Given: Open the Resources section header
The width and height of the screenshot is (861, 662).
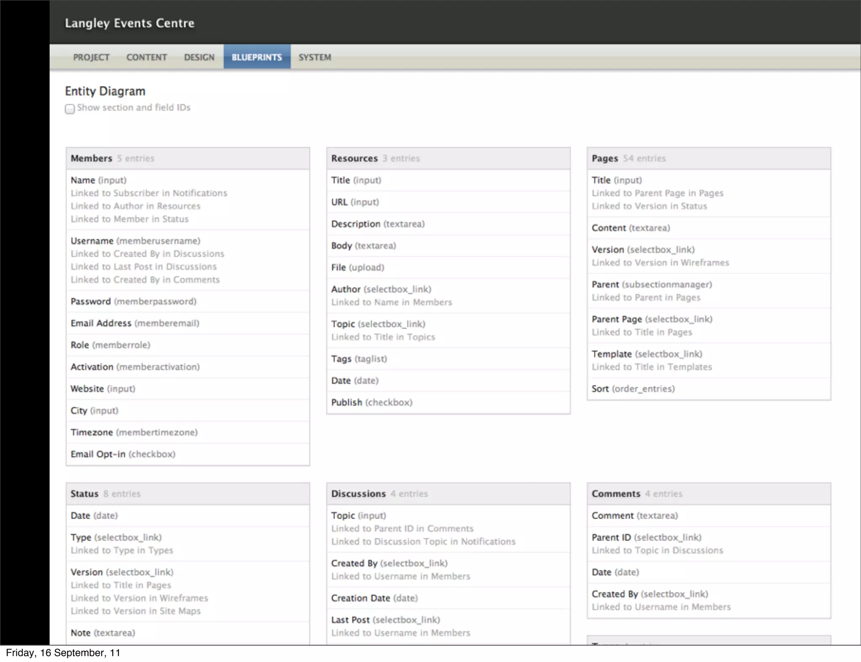Looking at the screenshot, I should [354, 158].
